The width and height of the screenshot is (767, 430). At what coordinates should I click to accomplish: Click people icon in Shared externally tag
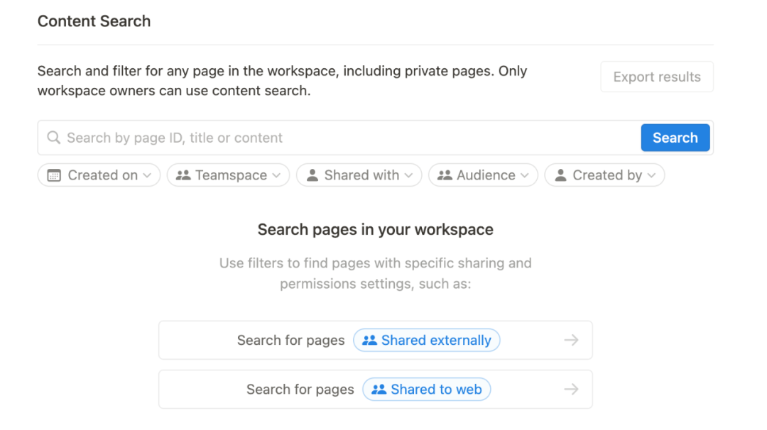click(x=369, y=341)
